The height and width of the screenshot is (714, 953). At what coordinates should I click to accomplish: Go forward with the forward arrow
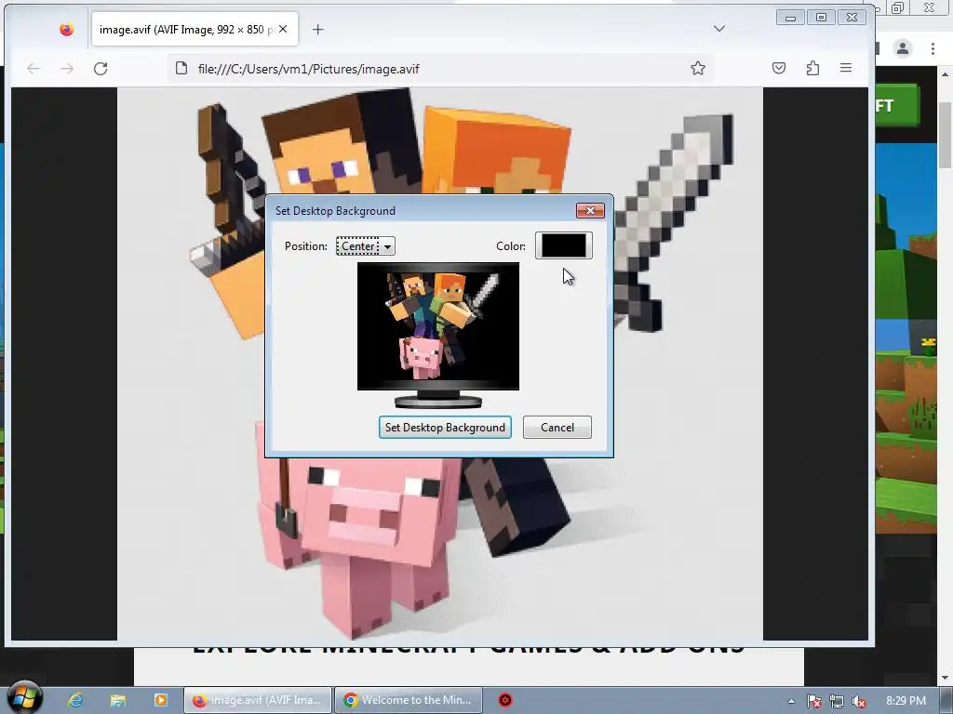pyautogui.click(x=67, y=69)
